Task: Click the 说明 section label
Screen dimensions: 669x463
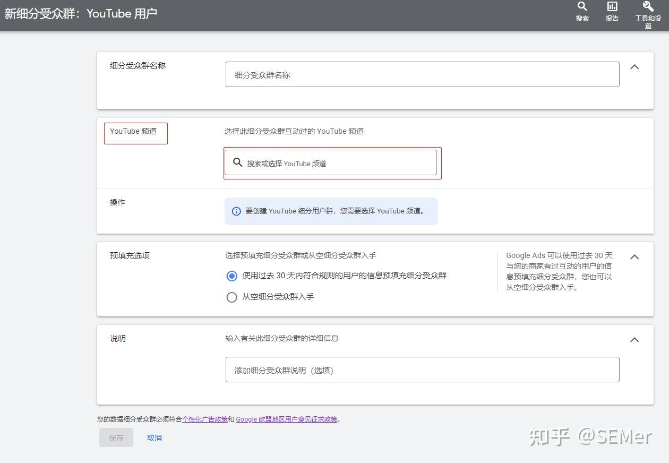Action: 117,339
